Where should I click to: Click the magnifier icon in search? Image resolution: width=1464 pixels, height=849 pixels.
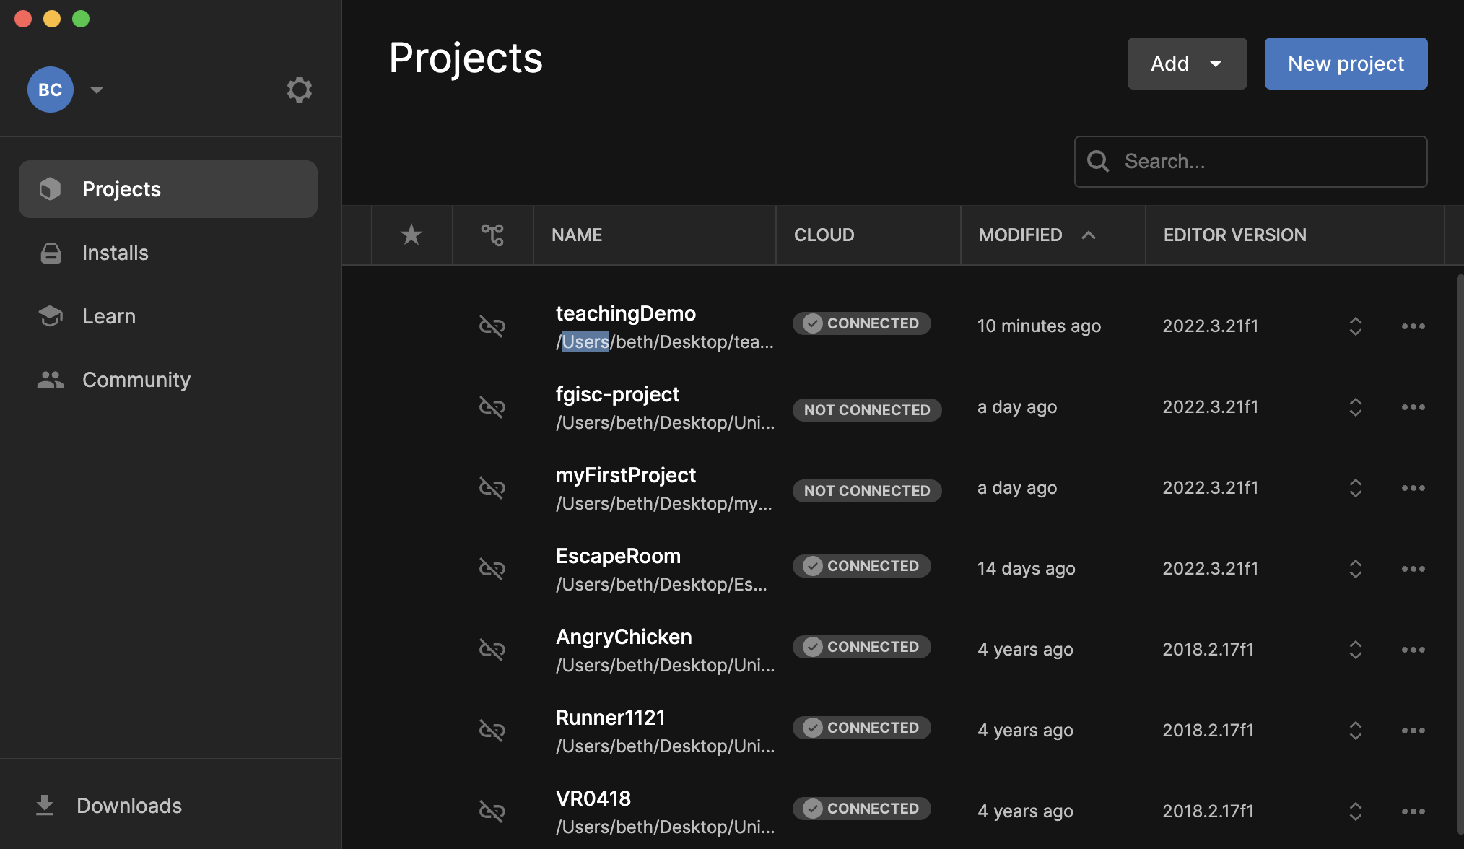(x=1098, y=161)
